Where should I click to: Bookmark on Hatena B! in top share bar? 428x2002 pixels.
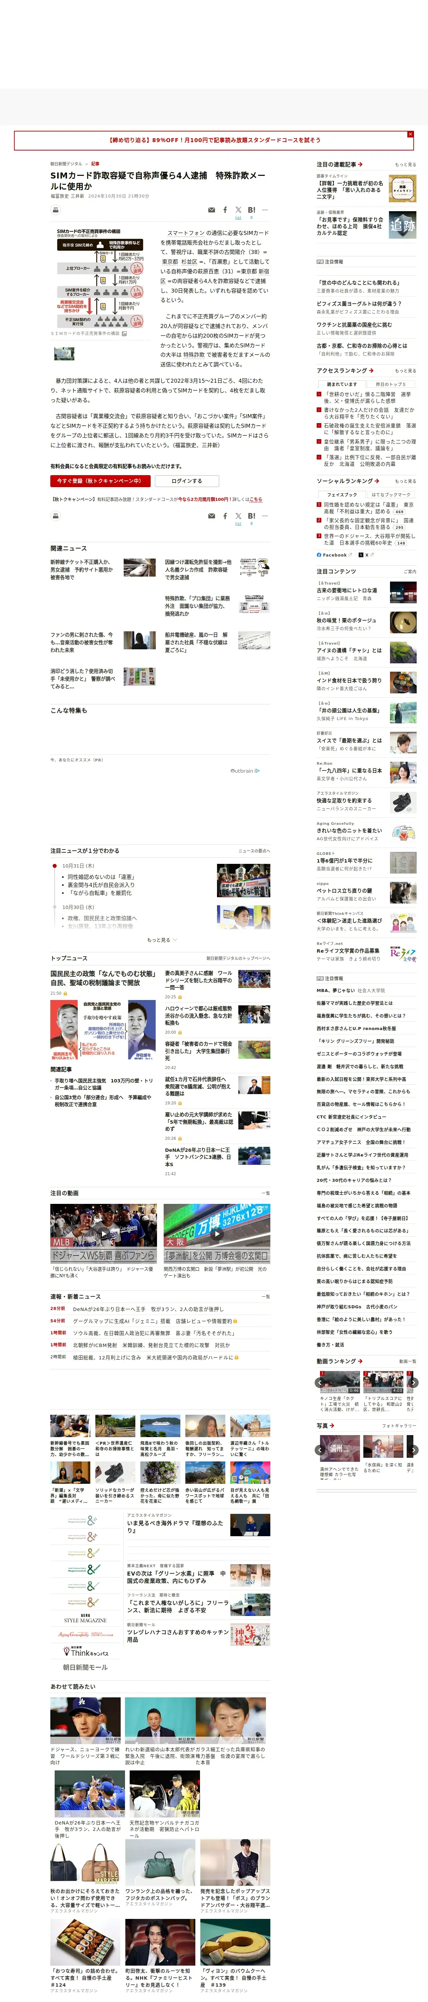[x=252, y=210]
